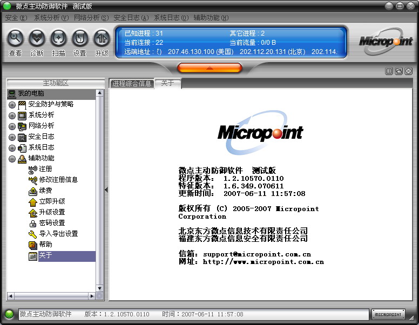Click the 续费 renewal icon

pyautogui.click(x=32, y=191)
